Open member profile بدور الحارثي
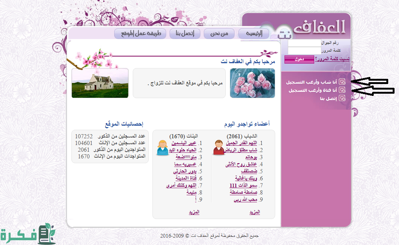Image resolution: width=399 pixels, height=245 pixels. (185, 171)
